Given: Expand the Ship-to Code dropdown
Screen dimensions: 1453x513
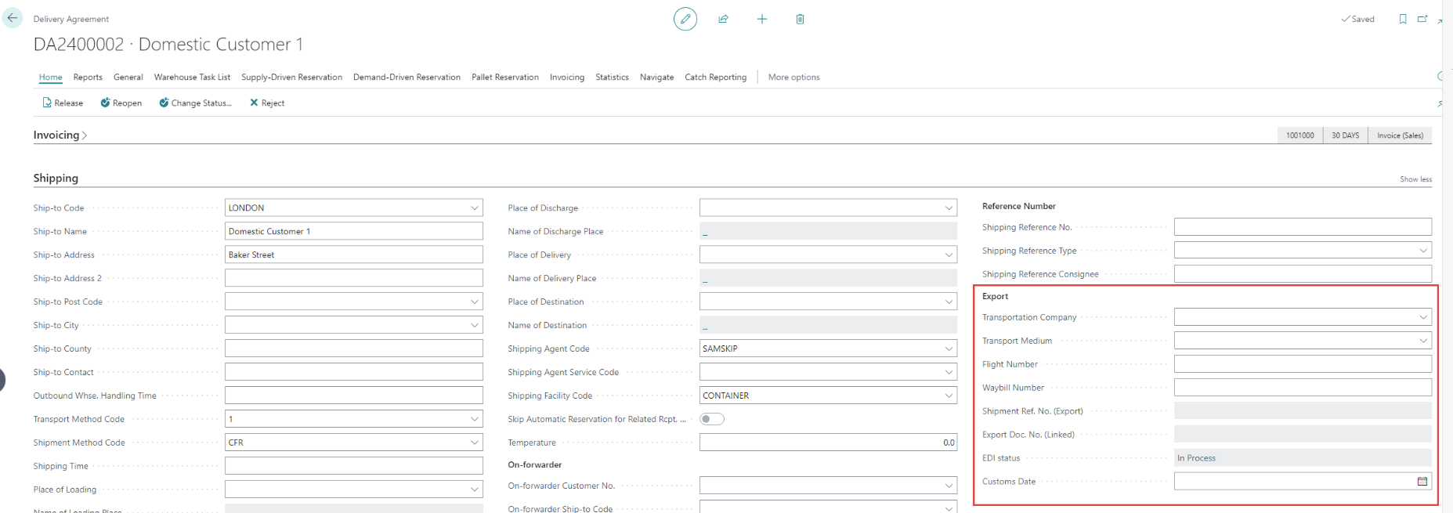Looking at the screenshot, I should [x=474, y=208].
